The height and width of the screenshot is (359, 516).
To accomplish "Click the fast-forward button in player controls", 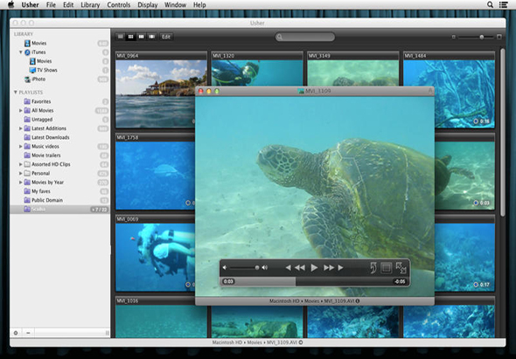I will click(x=329, y=267).
